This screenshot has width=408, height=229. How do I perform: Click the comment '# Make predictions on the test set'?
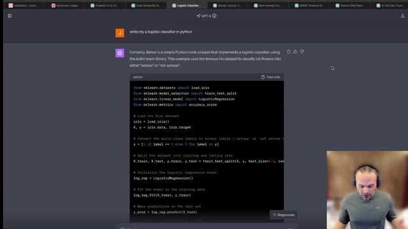pyautogui.click(x=167, y=206)
